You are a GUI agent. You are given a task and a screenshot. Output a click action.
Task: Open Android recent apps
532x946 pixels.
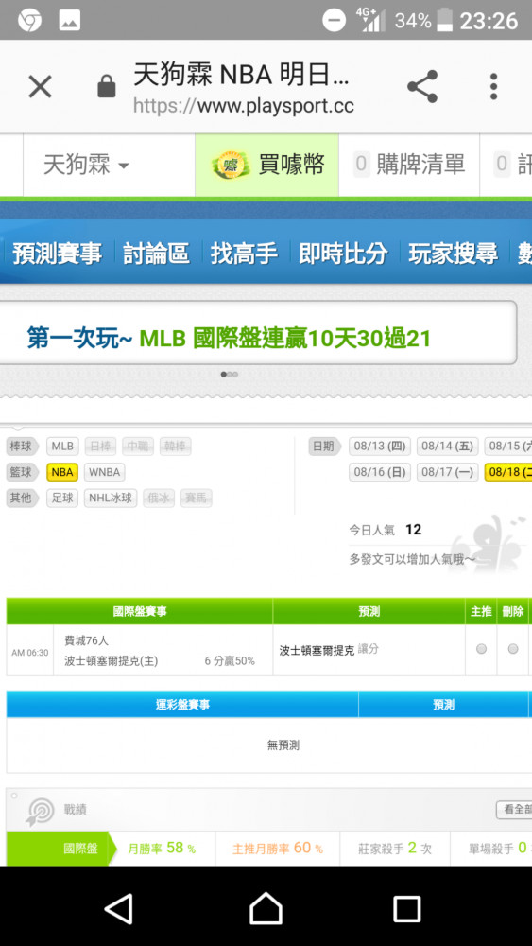[x=406, y=908]
